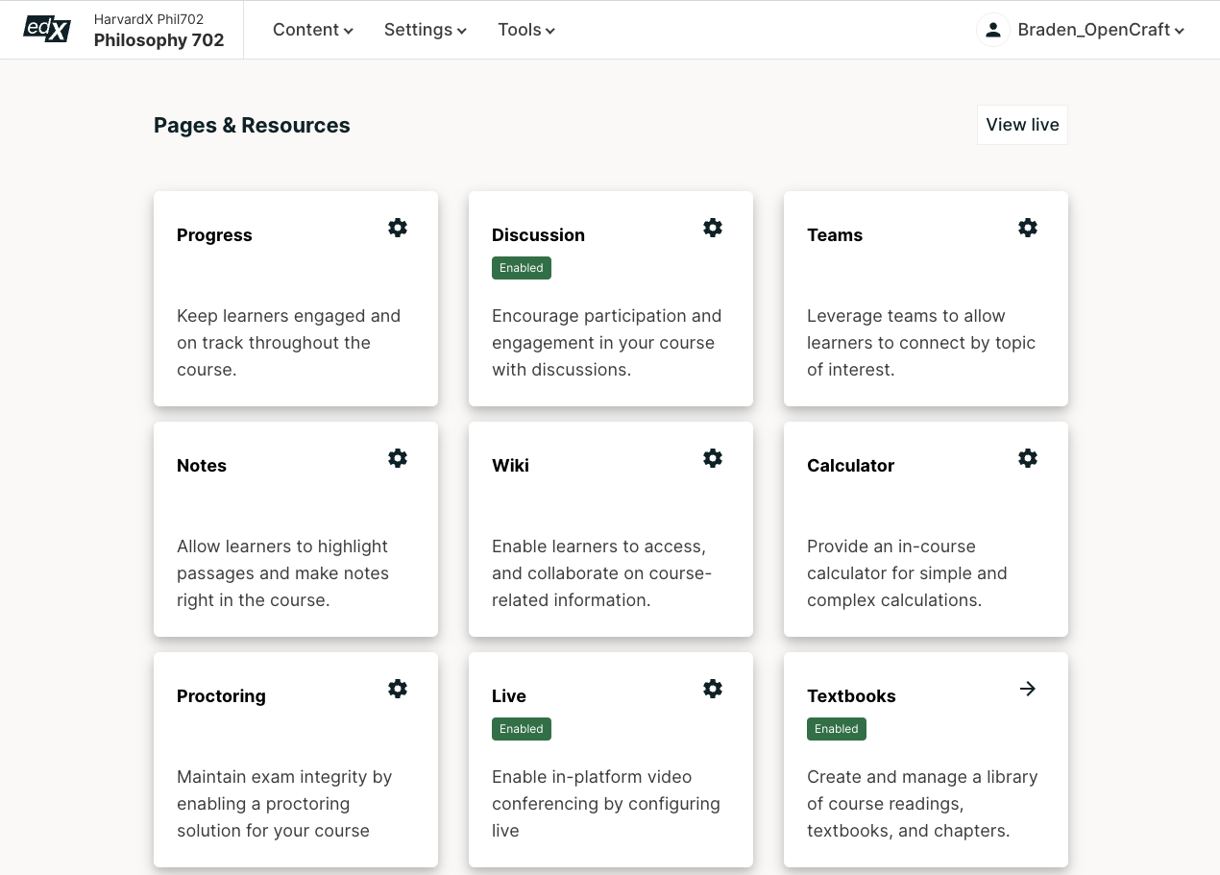Open the Notes settings gear
The image size is (1220, 875).
coord(398,458)
